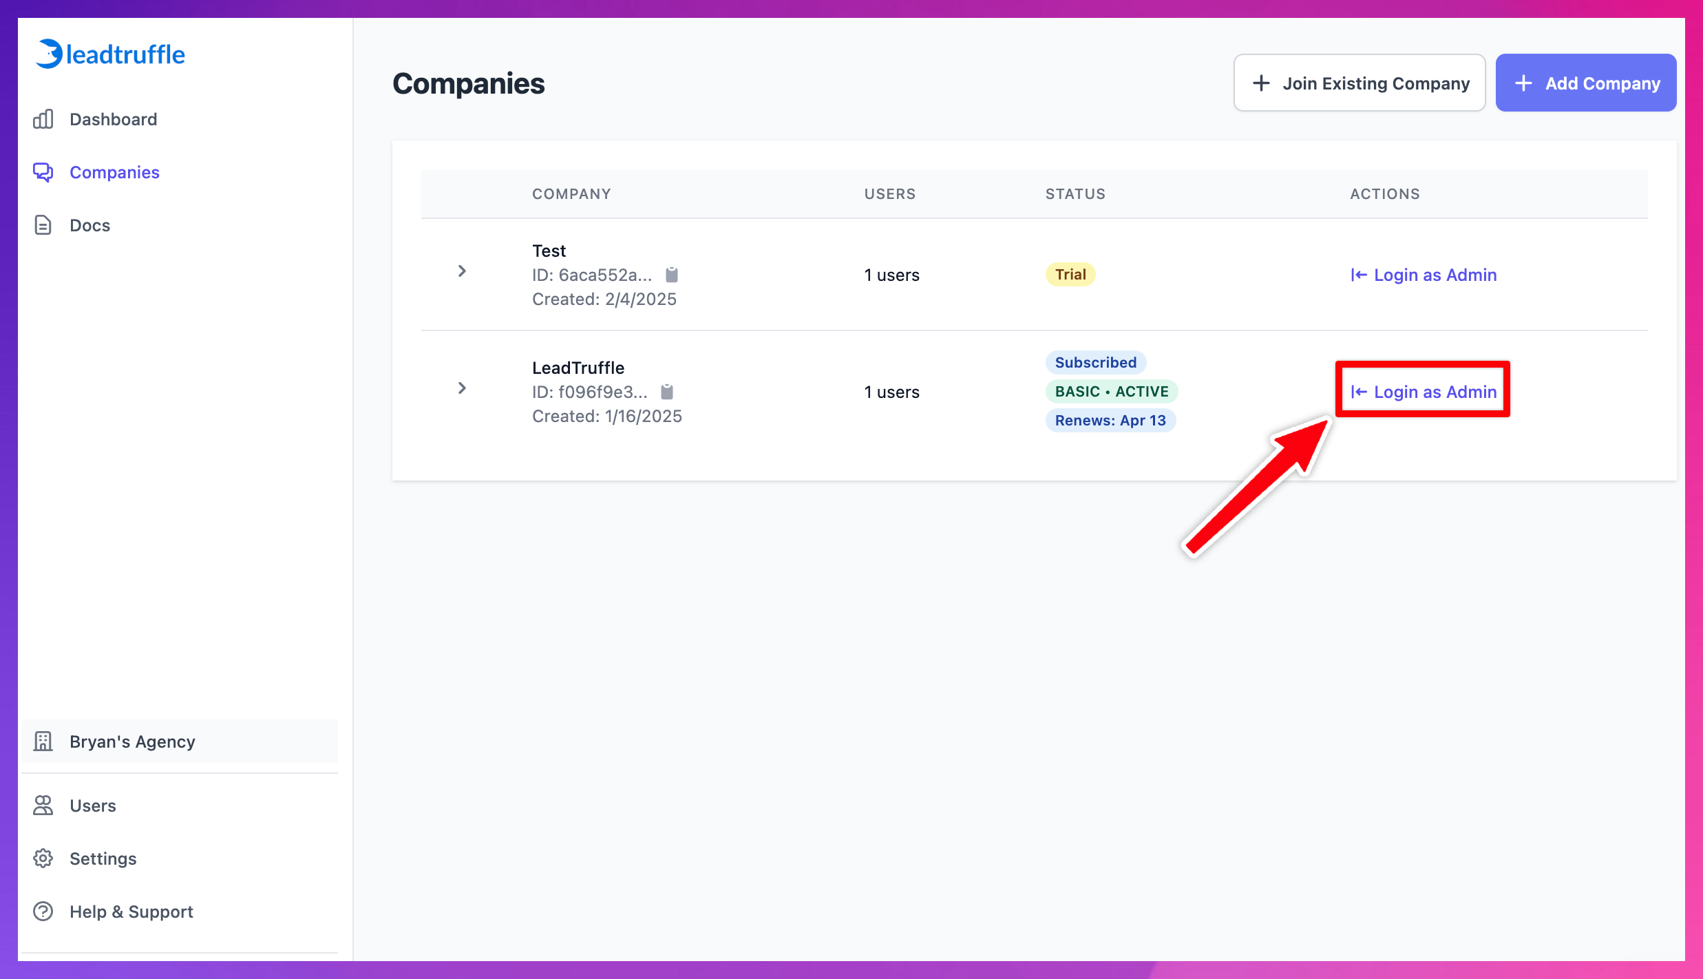This screenshot has height=979, width=1703.
Task: Click the Docs document icon
Action: pos(43,225)
